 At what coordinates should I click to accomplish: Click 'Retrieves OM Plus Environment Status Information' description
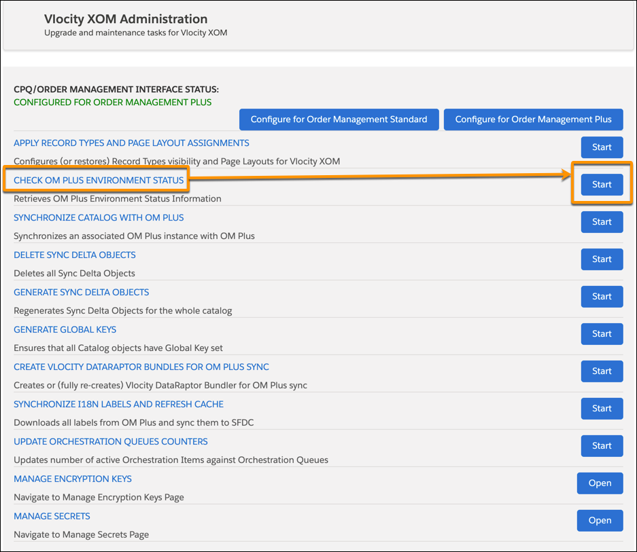click(x=118, y=199)
